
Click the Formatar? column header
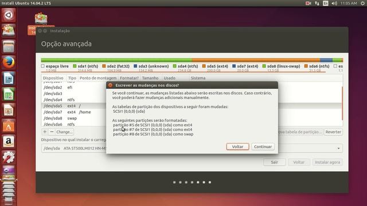(129, 78)
